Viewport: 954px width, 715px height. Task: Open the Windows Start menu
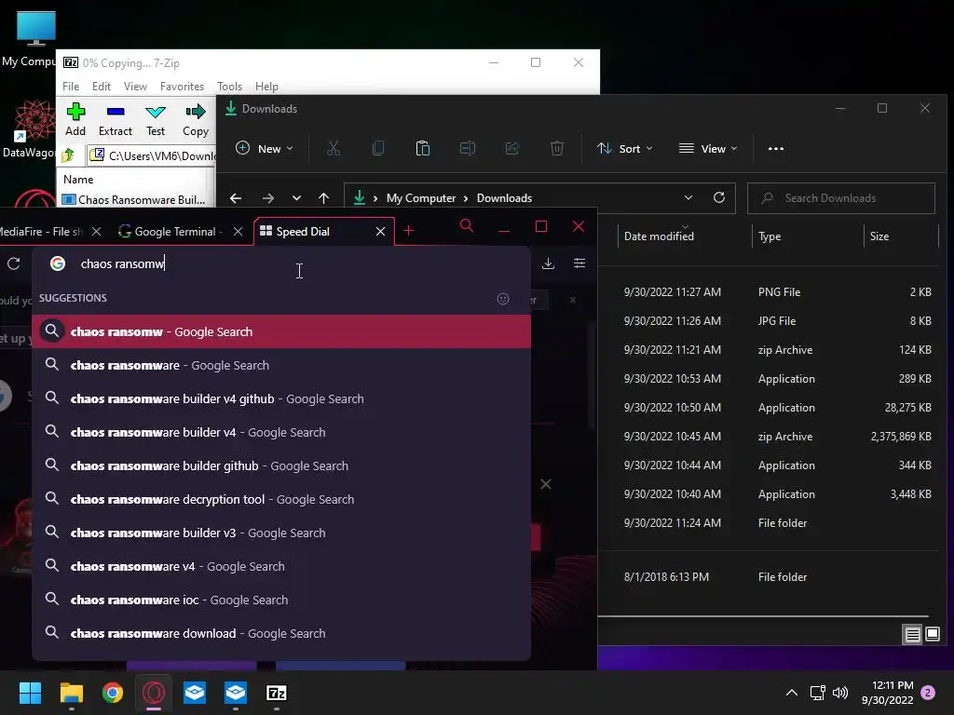pos(30,693)
